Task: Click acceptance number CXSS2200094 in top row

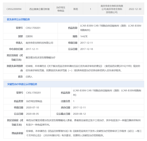Action: point(14,9)
